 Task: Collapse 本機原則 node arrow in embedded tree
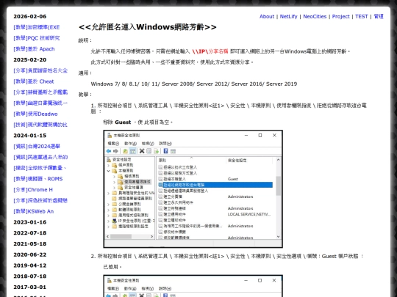(x=108, y=171)
